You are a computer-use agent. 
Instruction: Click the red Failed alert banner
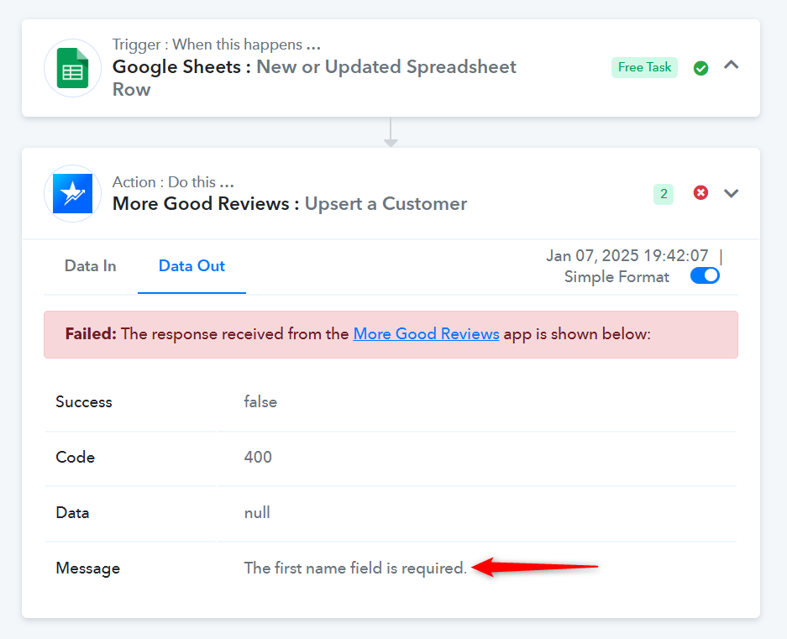click(x=391, y=334)
